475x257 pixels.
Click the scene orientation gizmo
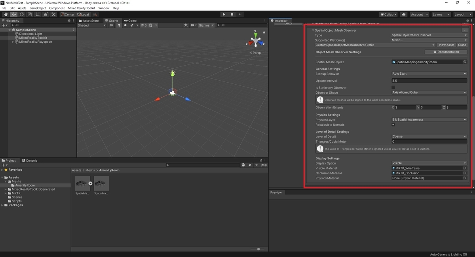pos(256,40)
